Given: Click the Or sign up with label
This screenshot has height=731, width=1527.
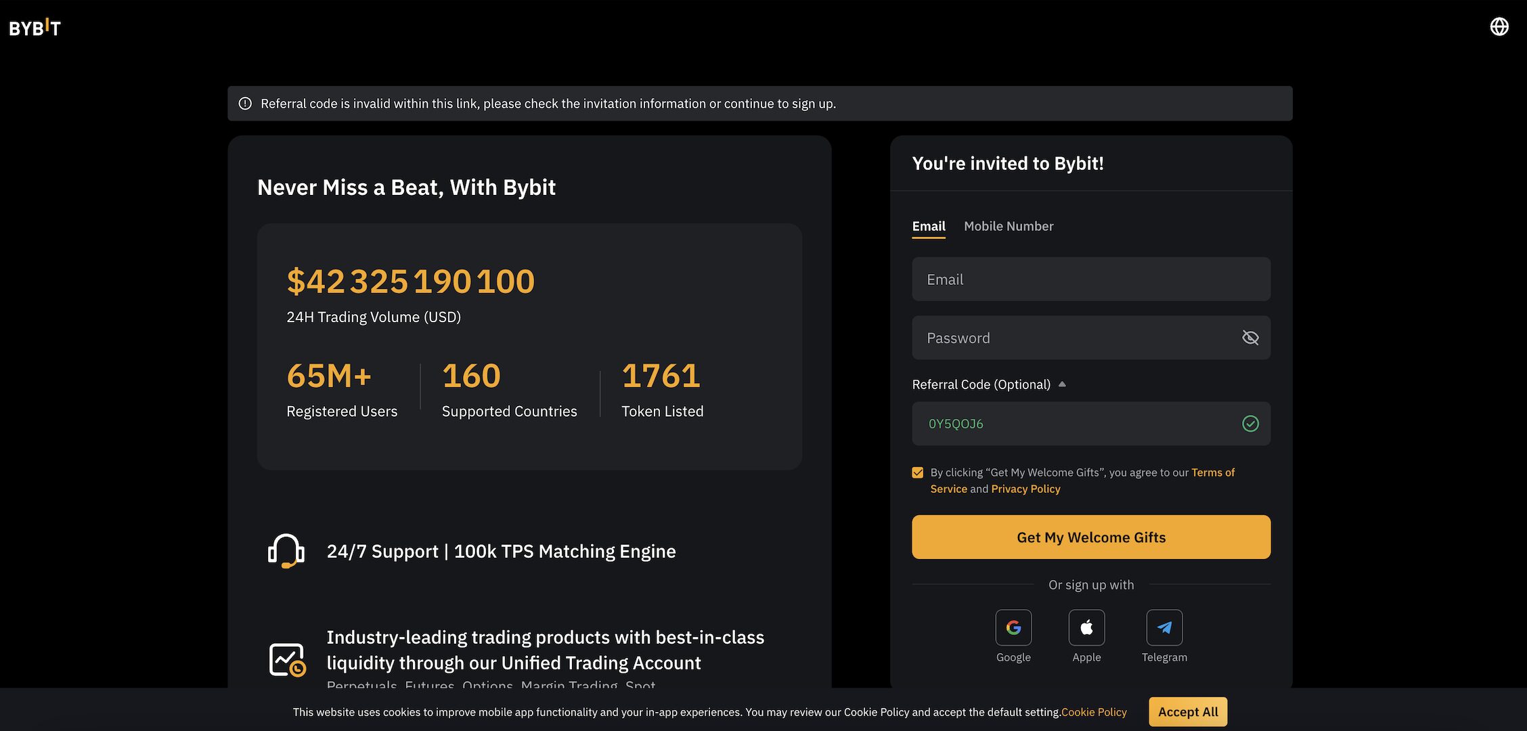Looking at the screenshot, I should [x=1091, y=585].
